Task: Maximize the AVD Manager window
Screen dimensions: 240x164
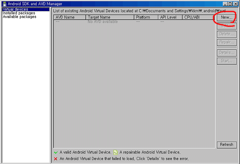Action: tap(230, 4)
